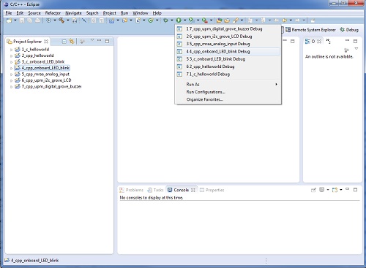This screenshot has height=268, width=366.
Task: Expand the Run As submenu
Action: (228, 84)
